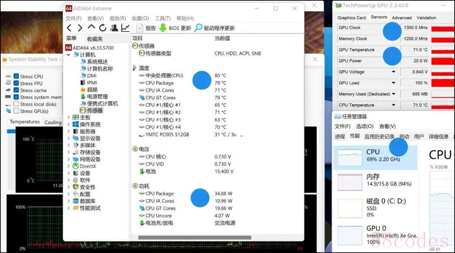Switch to Cooling tab in Stability Test
Screen dimensions: 455x253
pyautogui.click(x=53, y=122)
